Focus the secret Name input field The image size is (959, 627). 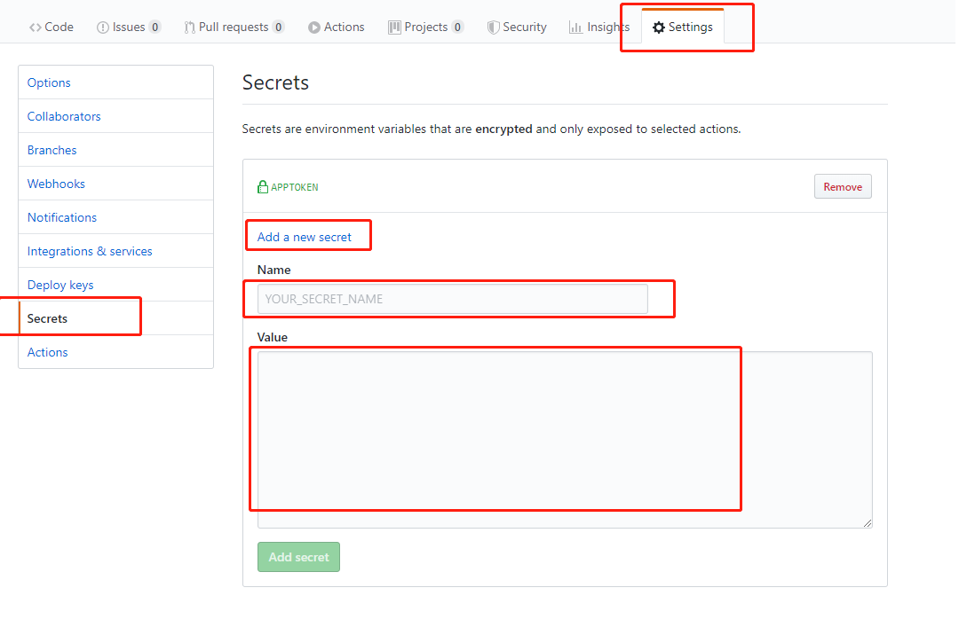click(x=452, y=299)
